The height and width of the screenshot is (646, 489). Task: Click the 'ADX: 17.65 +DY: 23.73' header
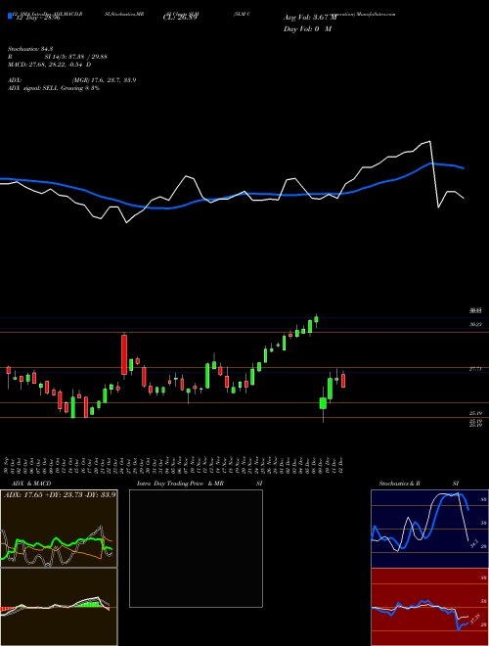click(x=60, y=494)
